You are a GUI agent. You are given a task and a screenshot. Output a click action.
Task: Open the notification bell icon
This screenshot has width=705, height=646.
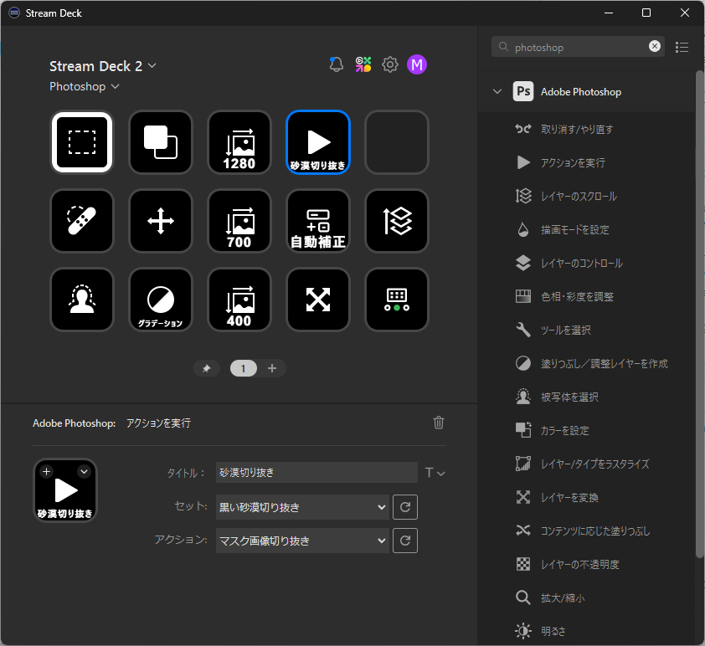(x=337, y=64)
